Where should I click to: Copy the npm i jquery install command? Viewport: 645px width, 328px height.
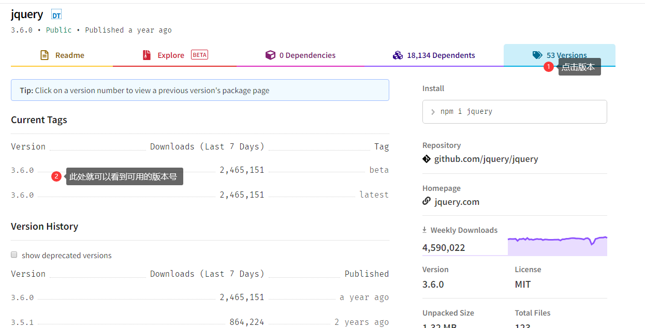pos(515,112)
